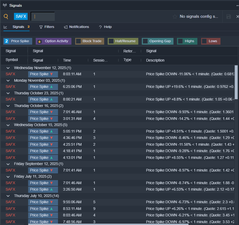The image size is (239, 225).
Task: Click the favorite star icon for signals config
Action: [175, 17]
